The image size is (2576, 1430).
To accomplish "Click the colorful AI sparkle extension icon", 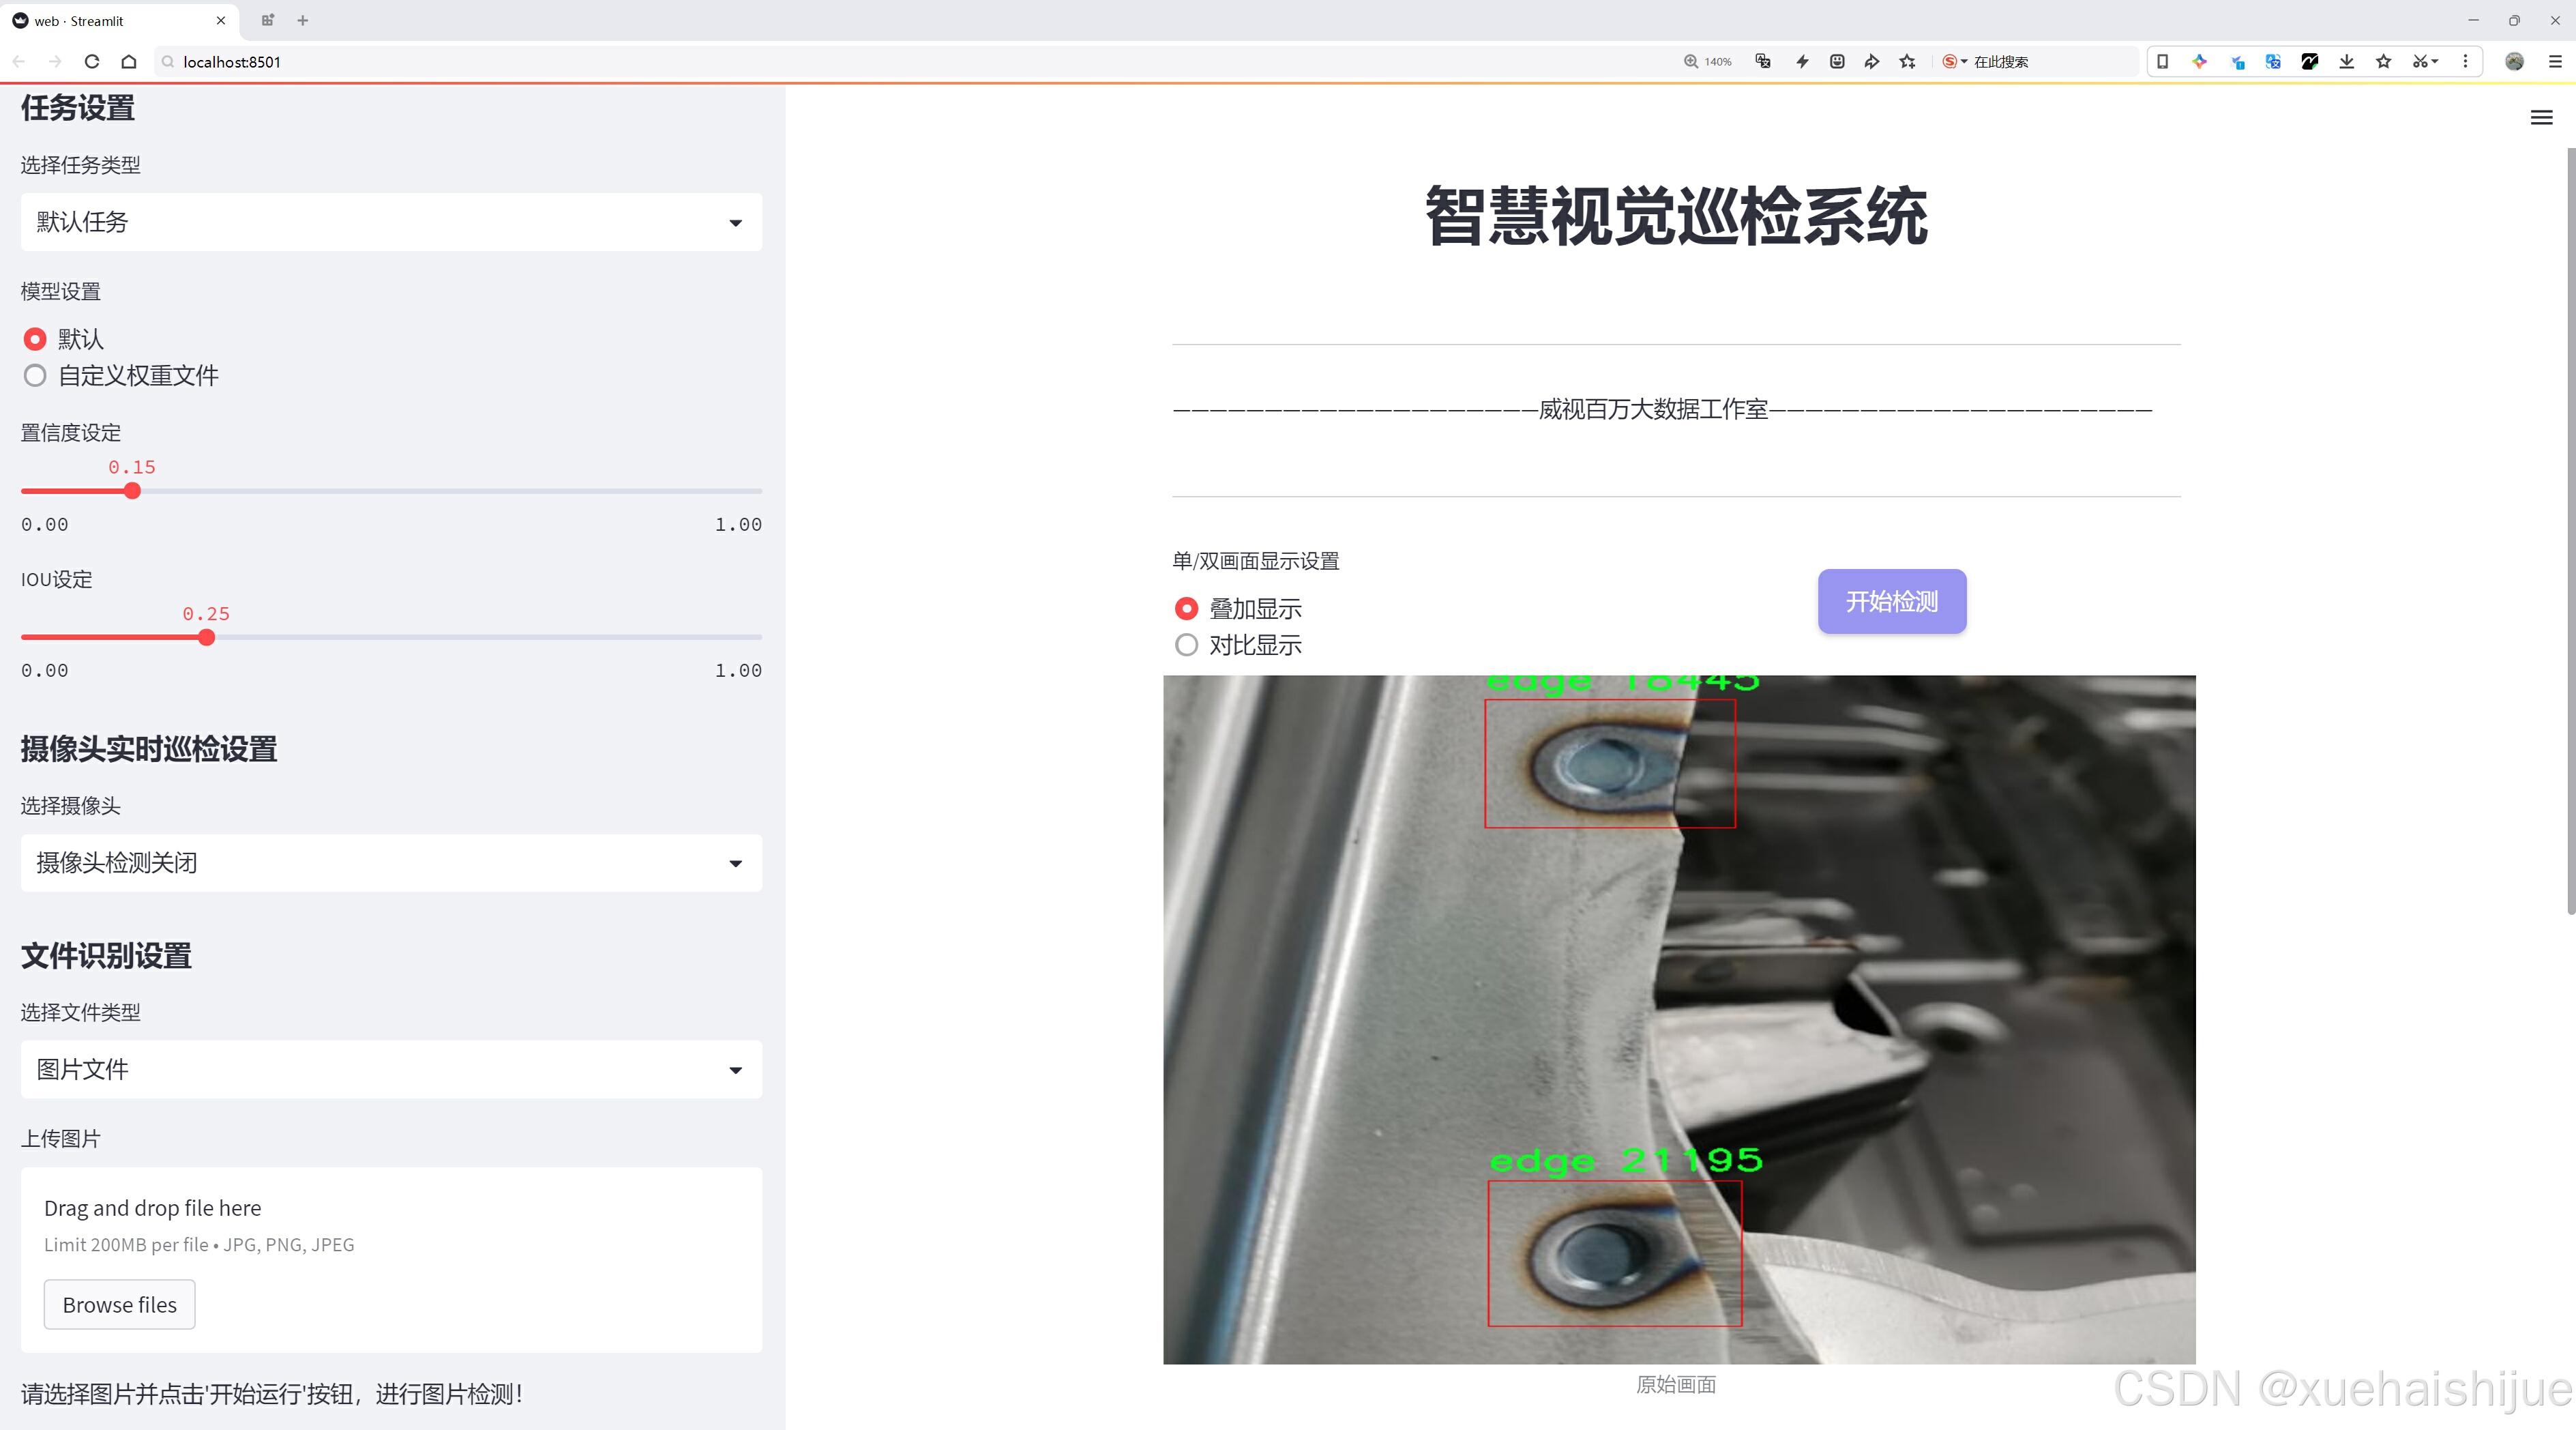I will 2199,62.
